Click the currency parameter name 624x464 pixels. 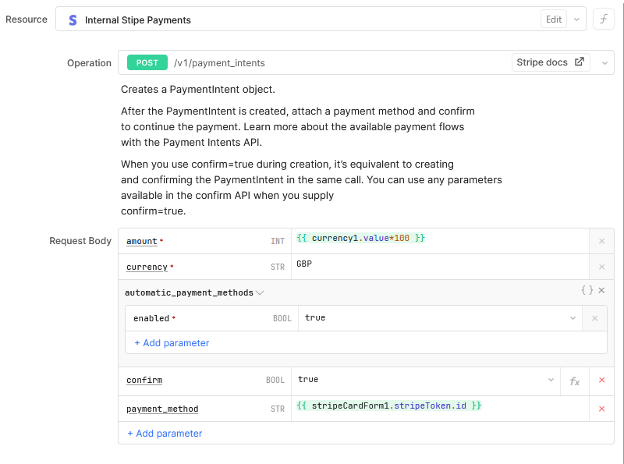tap(147, 267)
